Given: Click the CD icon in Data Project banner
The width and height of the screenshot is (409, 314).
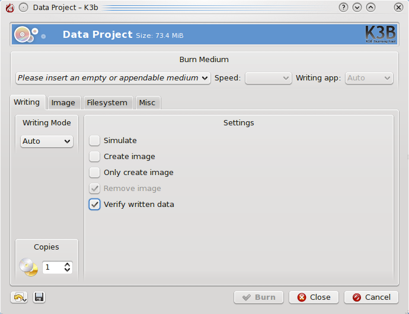Looking at the screenshot, I should 24,34.
